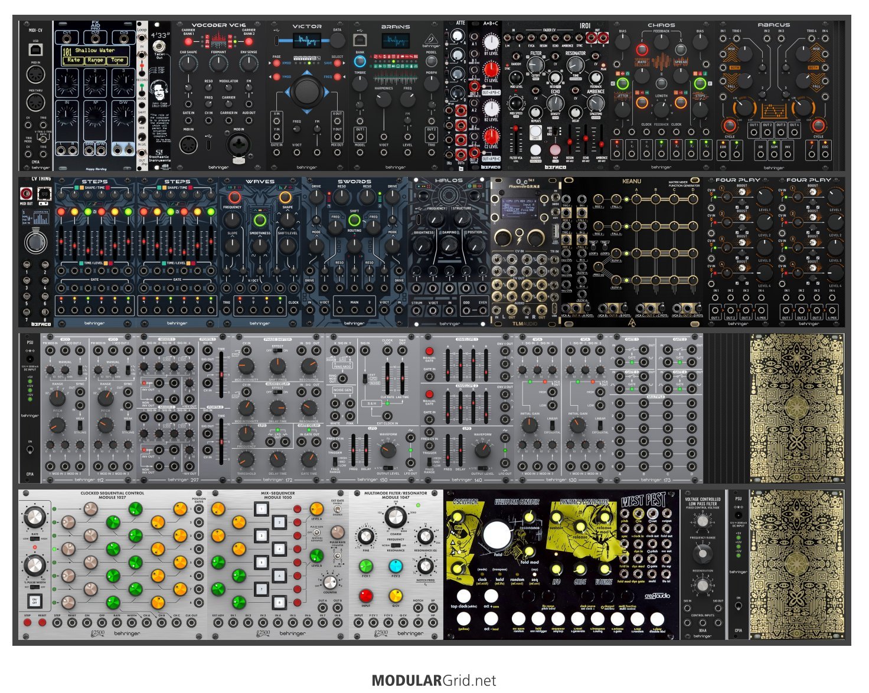Click the 'Tone' label on the FX Aid Pro display
Viewport: 869px width, 693px height.
point(117,60)
